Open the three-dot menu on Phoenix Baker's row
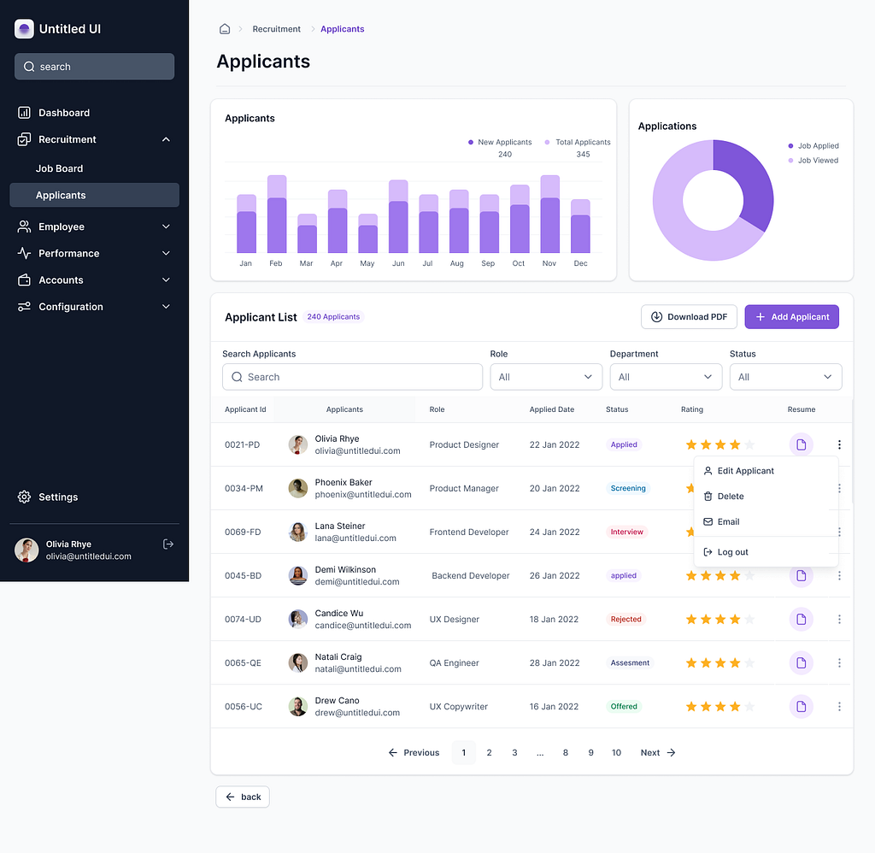Image resolution: width=875 pixels, height=853 pixels. point(838,488)
